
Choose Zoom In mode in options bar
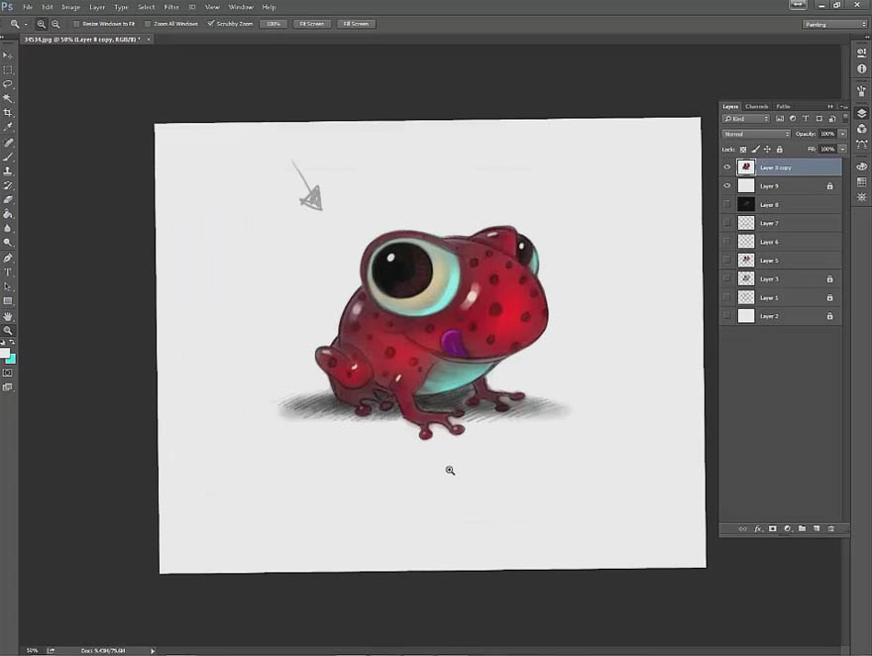[x=42, y=24]
